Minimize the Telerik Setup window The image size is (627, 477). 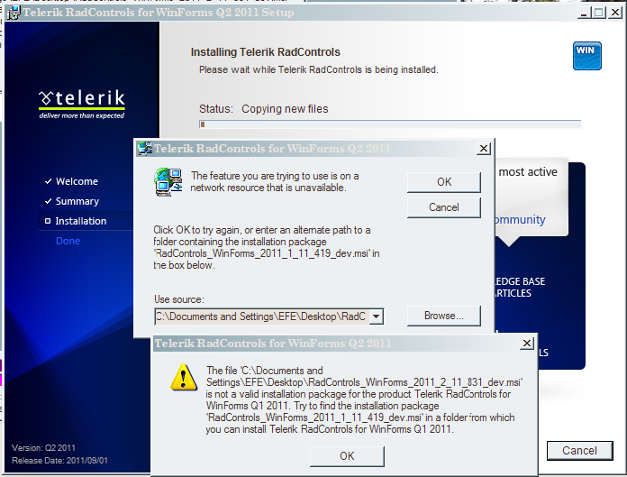coord(584,13)
